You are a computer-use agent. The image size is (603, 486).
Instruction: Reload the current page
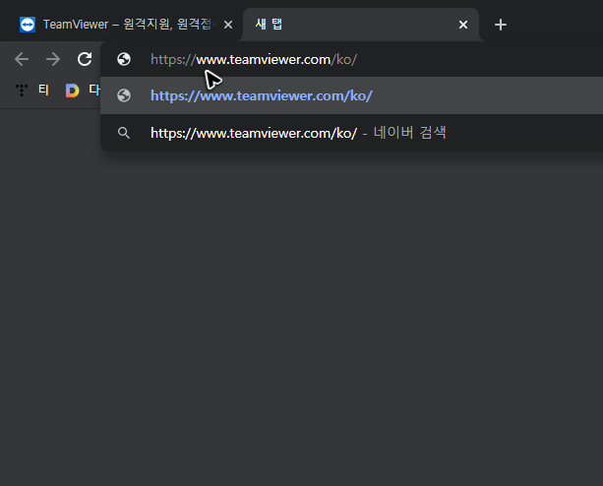pos(85,59)
